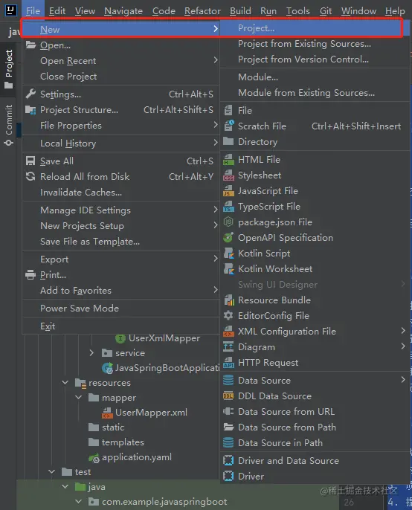Screen dimensions: 412x510
Task: Choose Project from Version Control
Action: point(303,59)
